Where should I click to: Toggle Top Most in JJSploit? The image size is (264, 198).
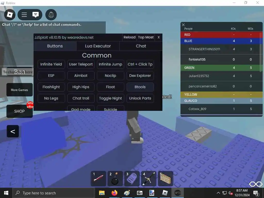point(146,37)
